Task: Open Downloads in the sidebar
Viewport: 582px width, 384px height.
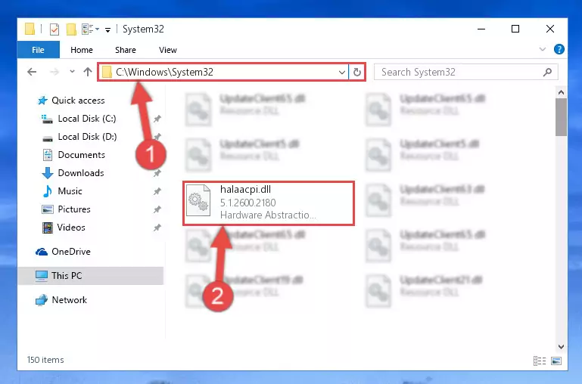Action: (81, 173)
